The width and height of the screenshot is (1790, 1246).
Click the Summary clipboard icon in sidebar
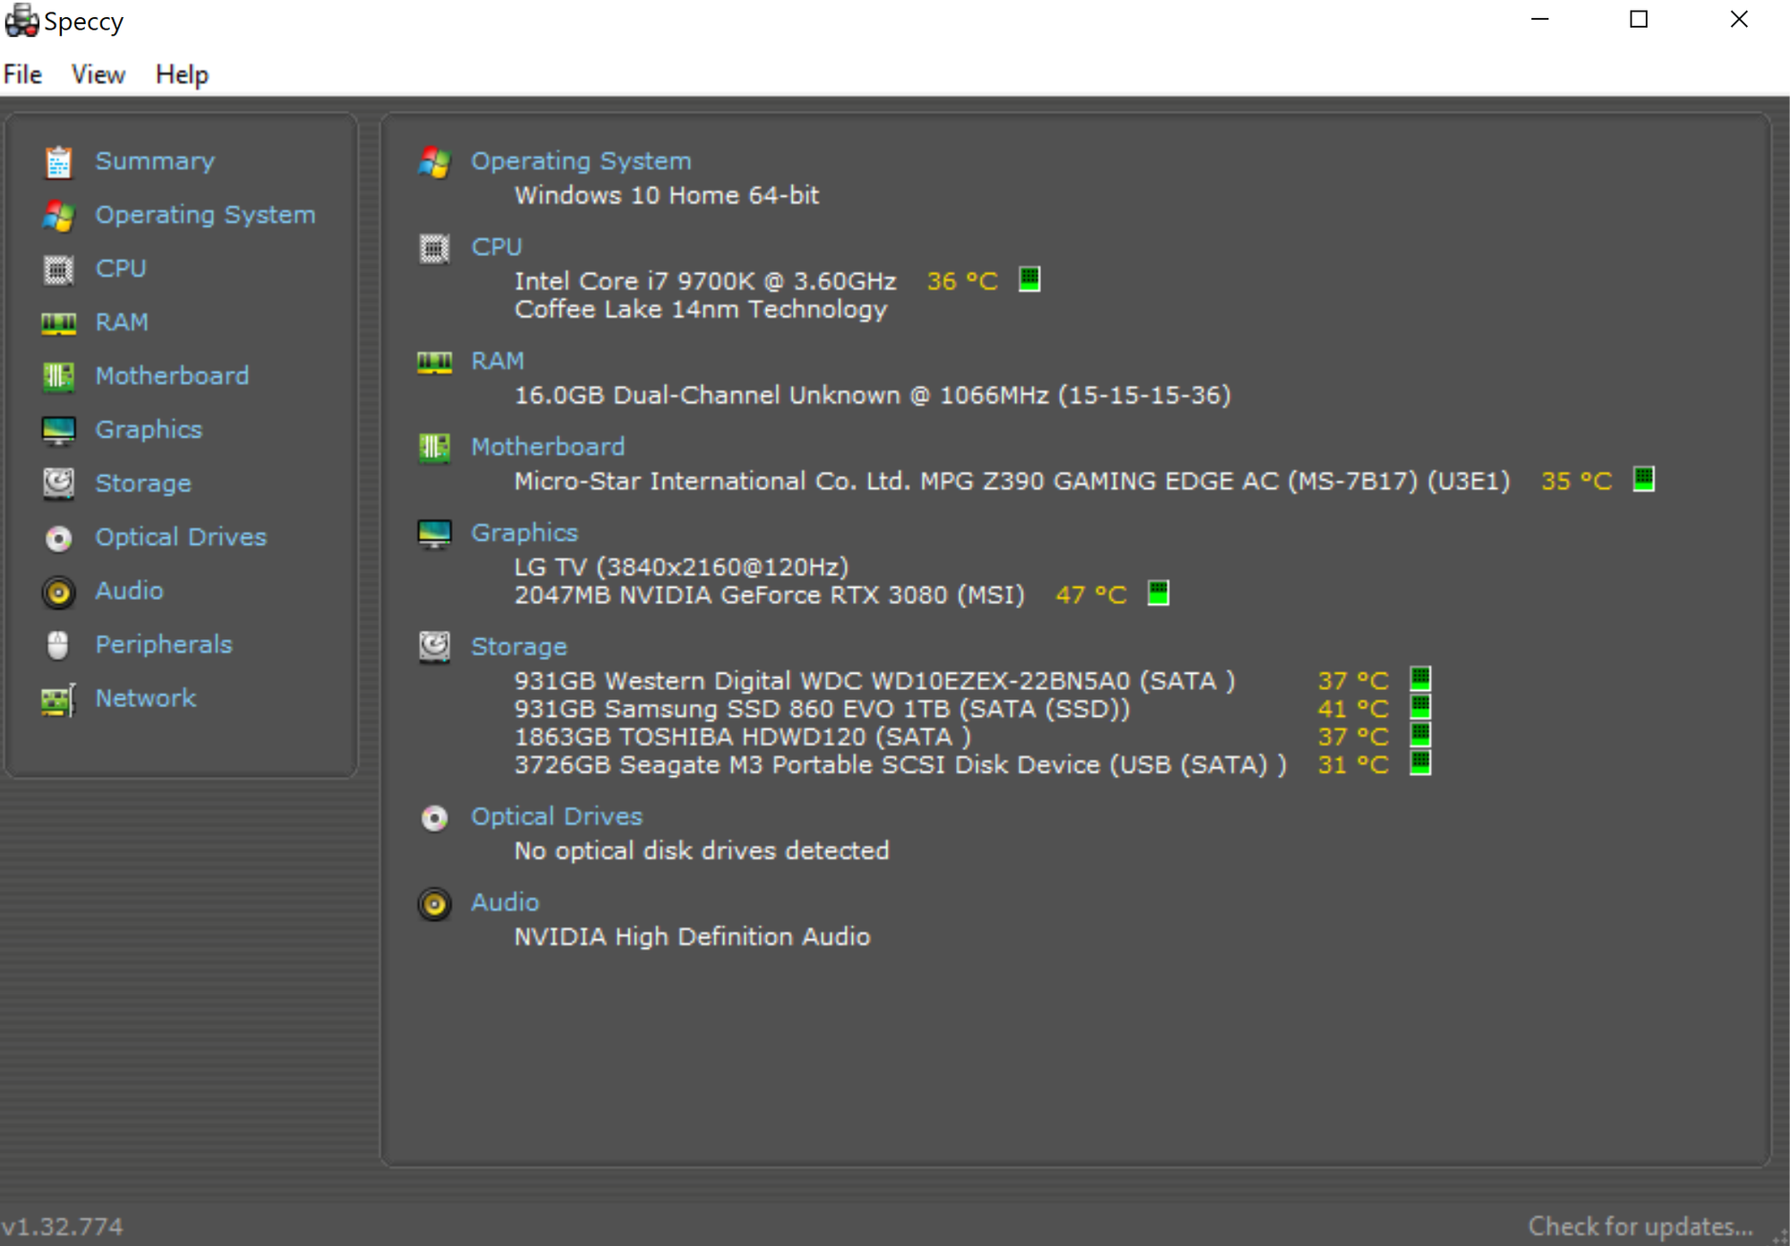click(58, 162)
